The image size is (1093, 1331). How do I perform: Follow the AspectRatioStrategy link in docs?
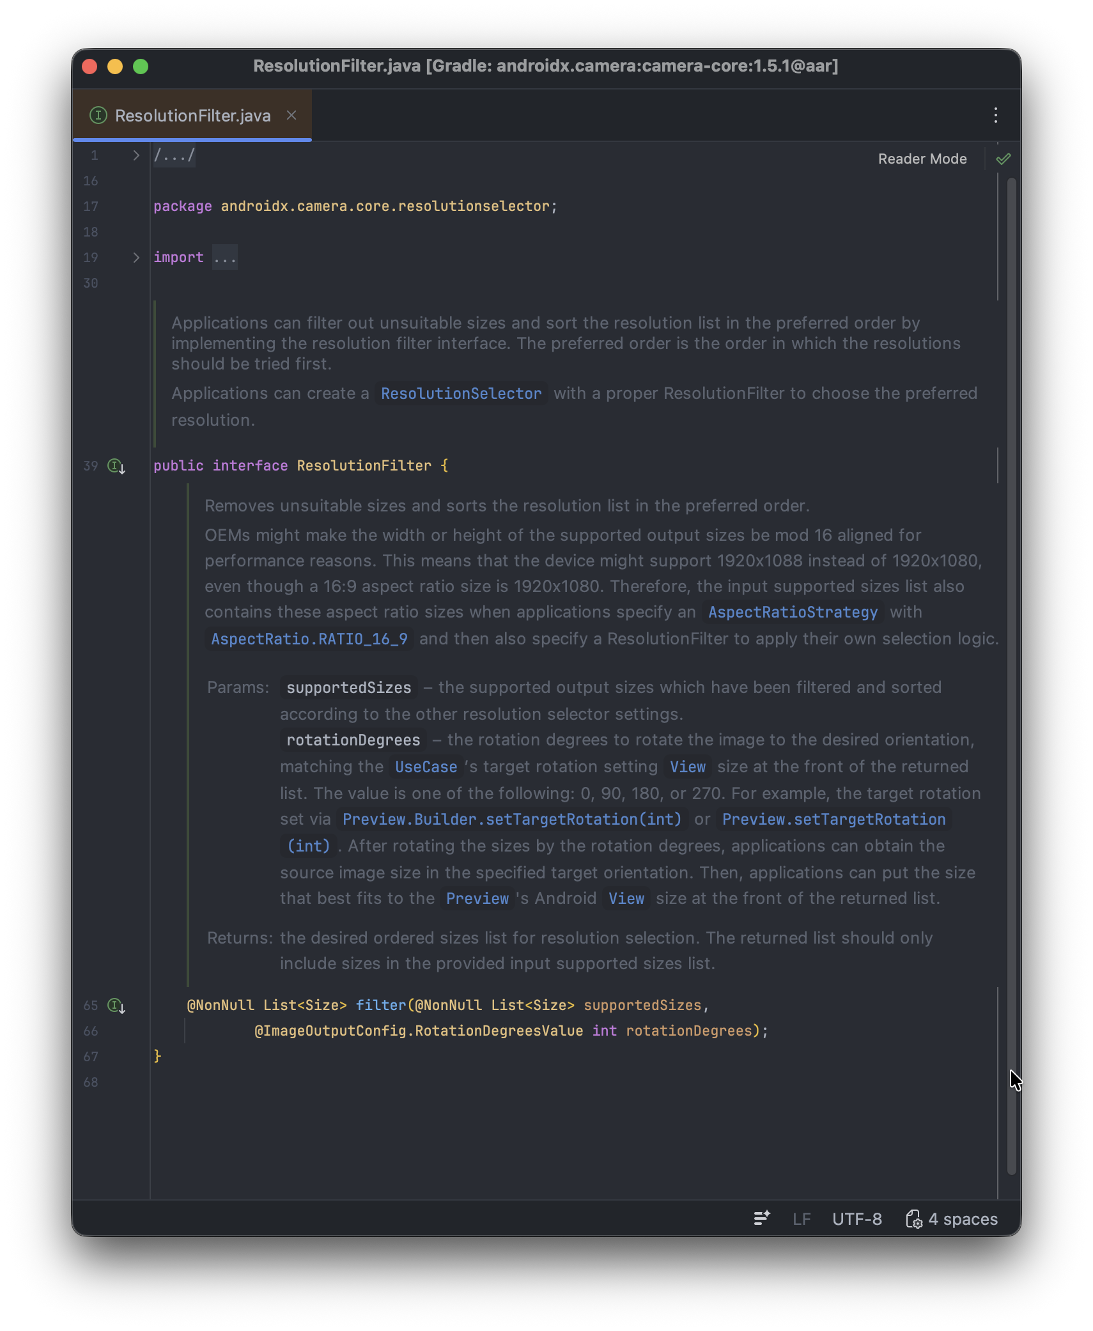(x=793, y=612)
